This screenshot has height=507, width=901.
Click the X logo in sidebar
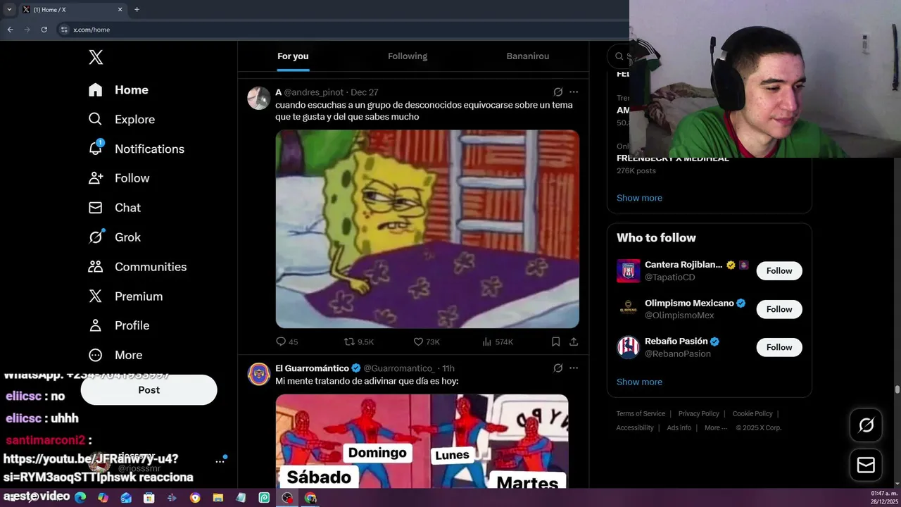click(x=96, y=57)
